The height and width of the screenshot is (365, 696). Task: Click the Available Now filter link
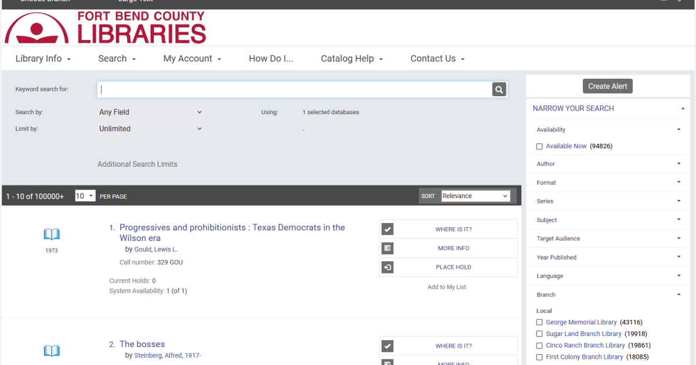(566, 147)
